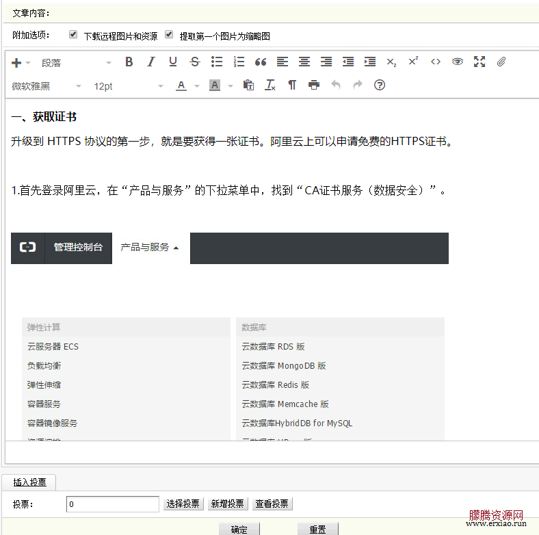Click the 云数据库HybridDB for MySQL text
The width and height of the screenshot is (539, 535).
[x=297, y=423]
